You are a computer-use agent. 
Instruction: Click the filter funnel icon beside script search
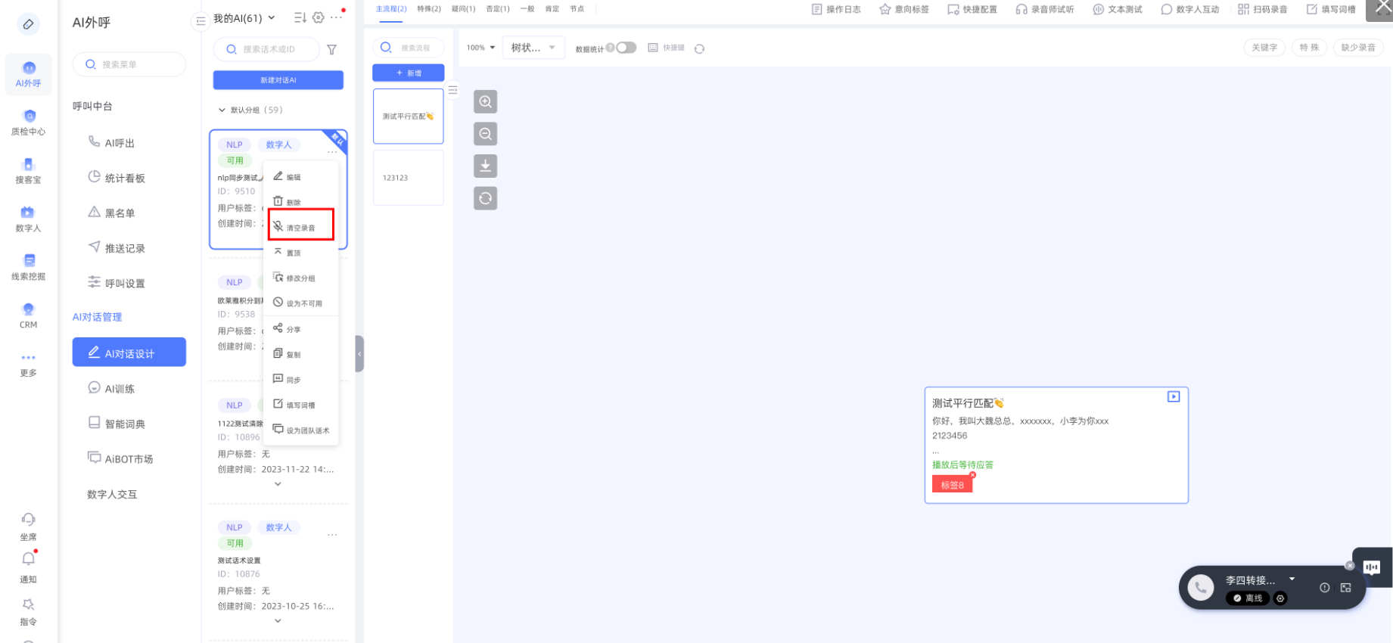[x=331, y=50]
